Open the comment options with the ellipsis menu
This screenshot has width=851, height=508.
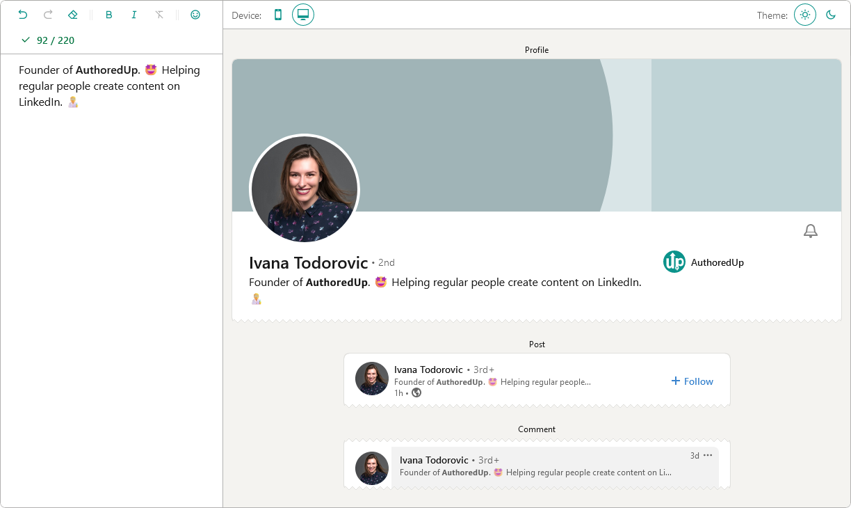(708, 455)
